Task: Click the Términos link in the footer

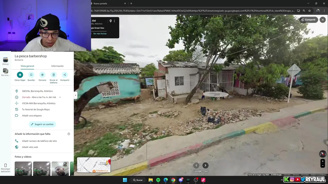Action: point(296,175)
